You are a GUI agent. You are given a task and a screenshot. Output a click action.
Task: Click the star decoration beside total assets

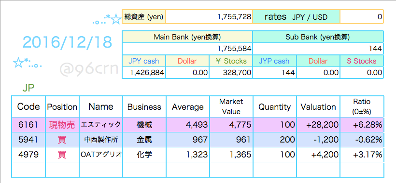(116, 19)
